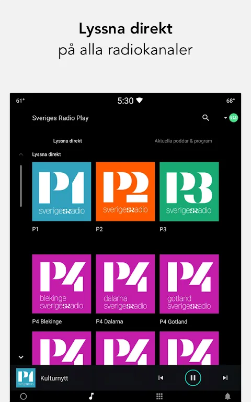
Task: Expand the app selector dropdown arrow
Action: tap(225, 118)
